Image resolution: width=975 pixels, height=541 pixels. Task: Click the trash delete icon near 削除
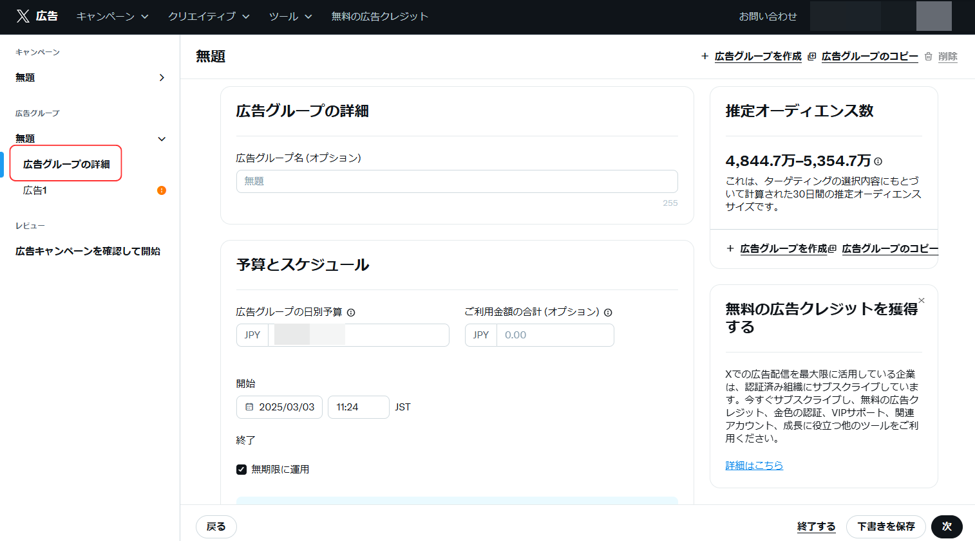tap(927, 56)
